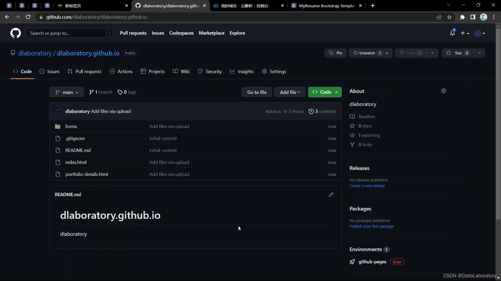Toggle Unwatch on the repository
The width and height of the screenshot is (501, 281).
(367, 53)
